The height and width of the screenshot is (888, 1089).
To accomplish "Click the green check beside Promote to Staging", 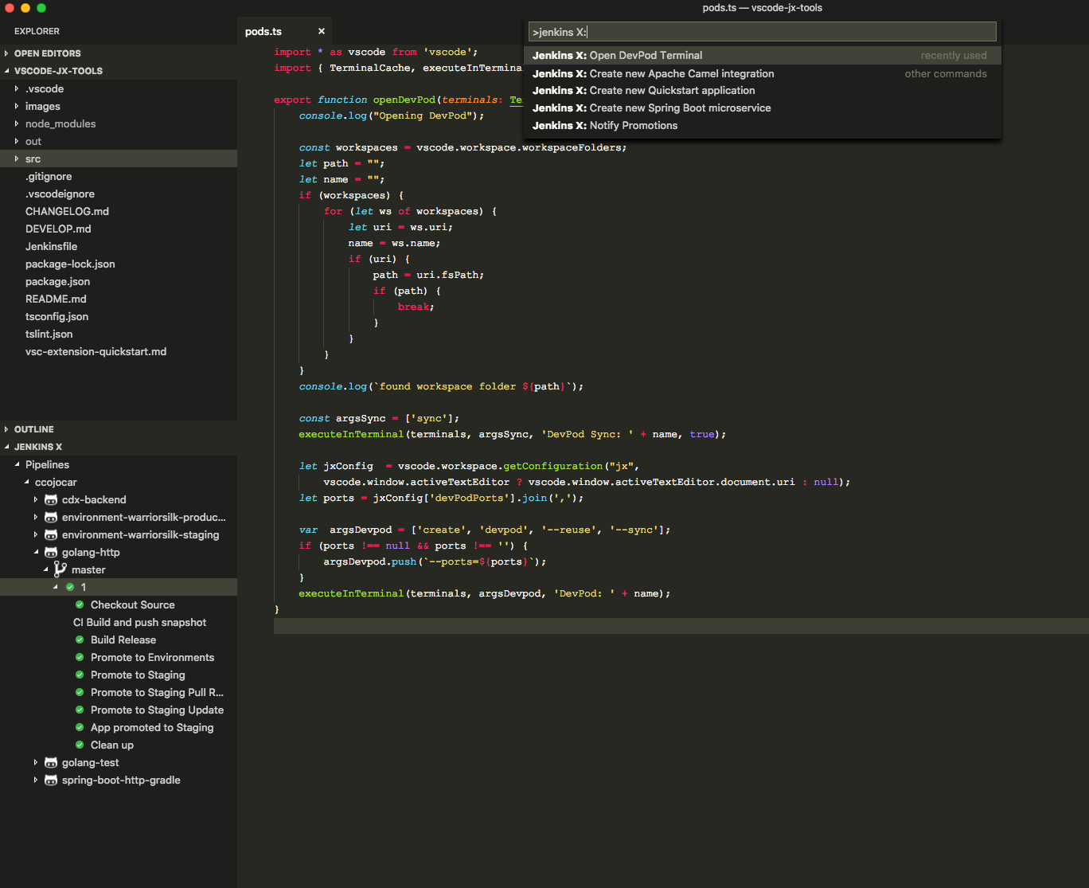I will 80,675.
